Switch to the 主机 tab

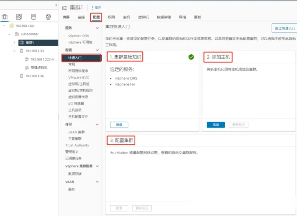click(x=127, y=17)
